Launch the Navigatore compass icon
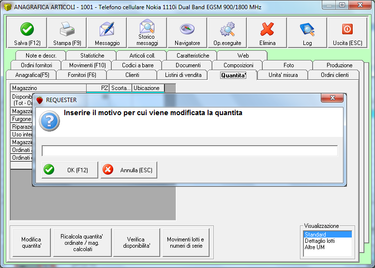The height and width of the screenshot is (268, 375). tap(187, 29)
